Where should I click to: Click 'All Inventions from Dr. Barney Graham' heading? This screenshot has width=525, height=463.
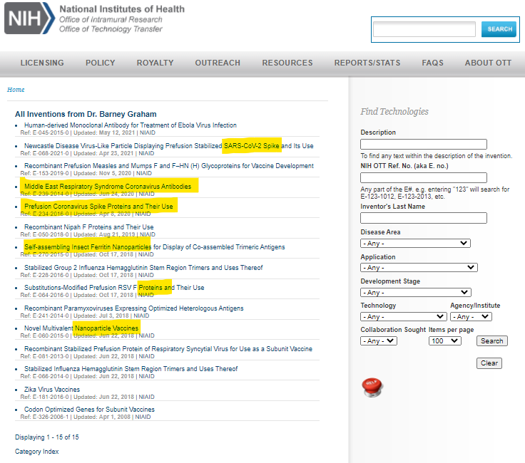click(86, 114)
